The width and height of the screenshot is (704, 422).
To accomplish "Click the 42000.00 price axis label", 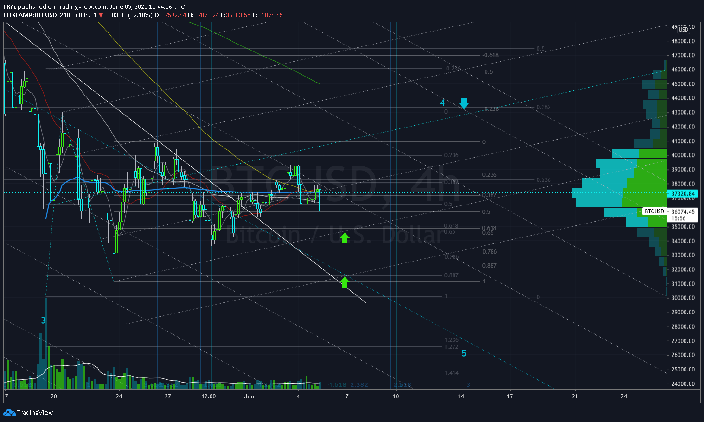I will coord(683,127).
